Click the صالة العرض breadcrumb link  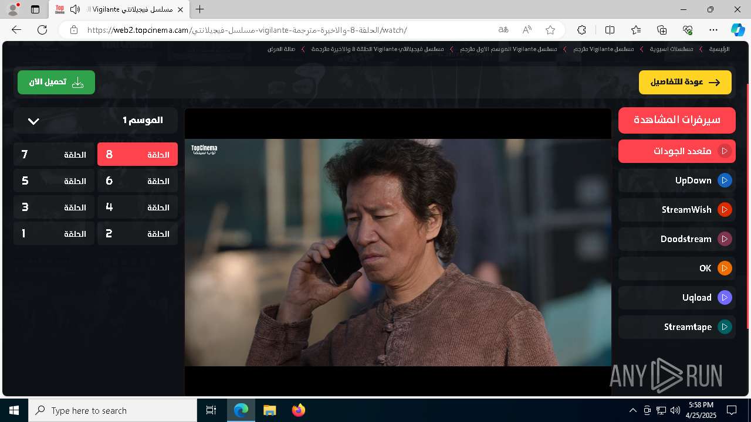pyautogui.click(x=281, y=49)
